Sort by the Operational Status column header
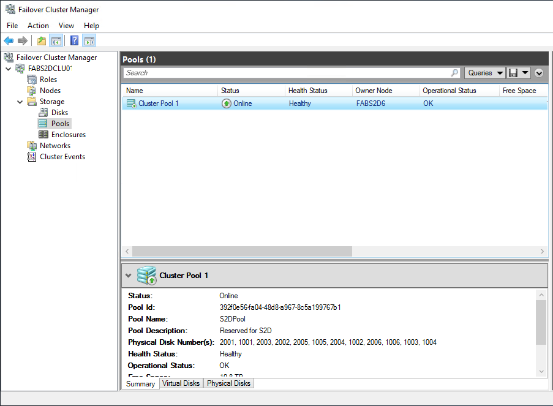 (x=459, y=91)
